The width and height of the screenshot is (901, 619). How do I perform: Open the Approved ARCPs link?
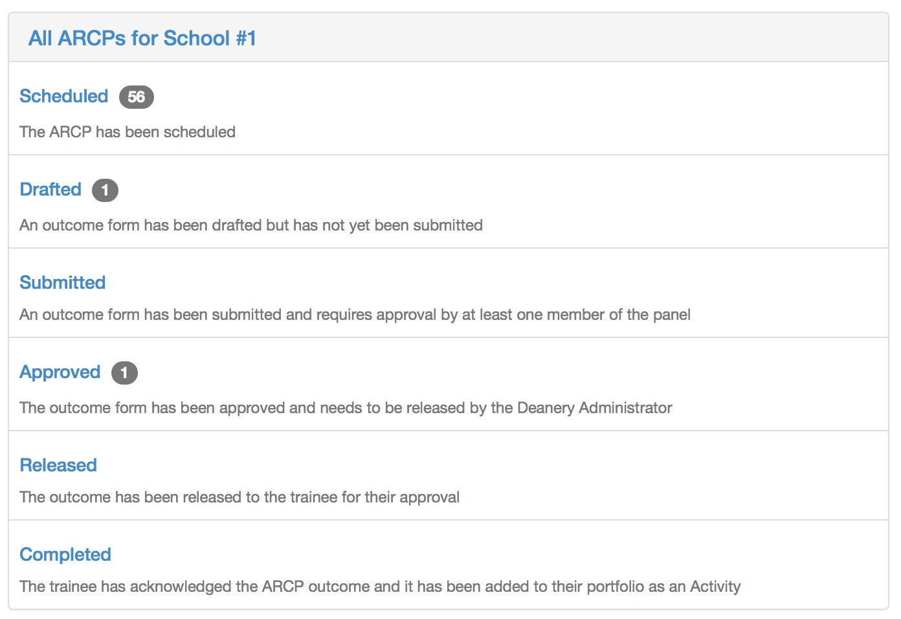[x=60, y=372]
